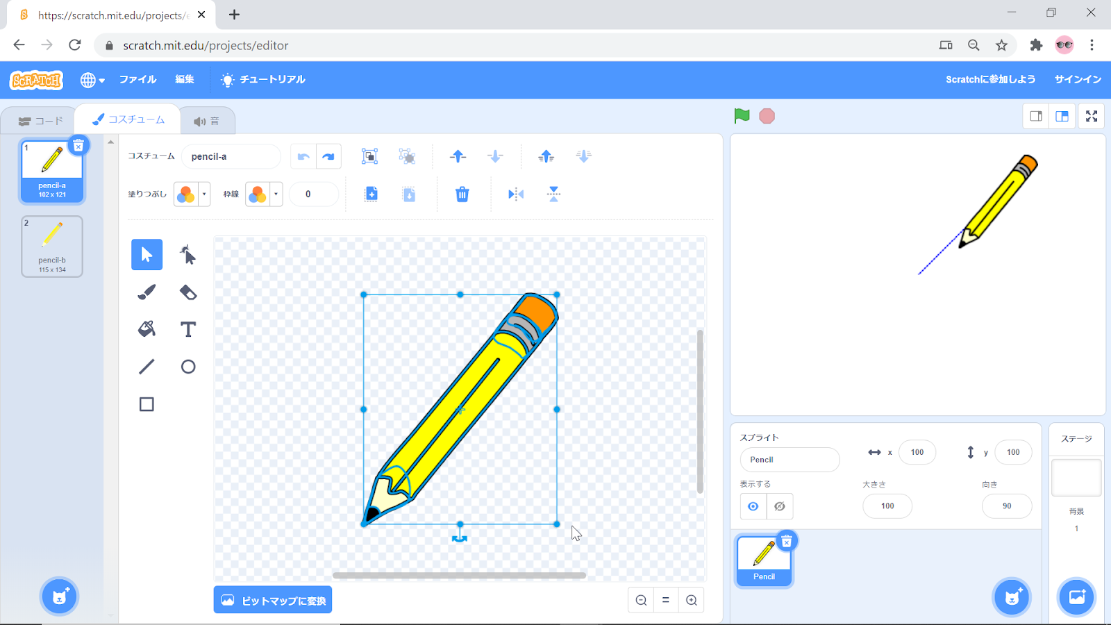Click the red stop button

[767, 116]
